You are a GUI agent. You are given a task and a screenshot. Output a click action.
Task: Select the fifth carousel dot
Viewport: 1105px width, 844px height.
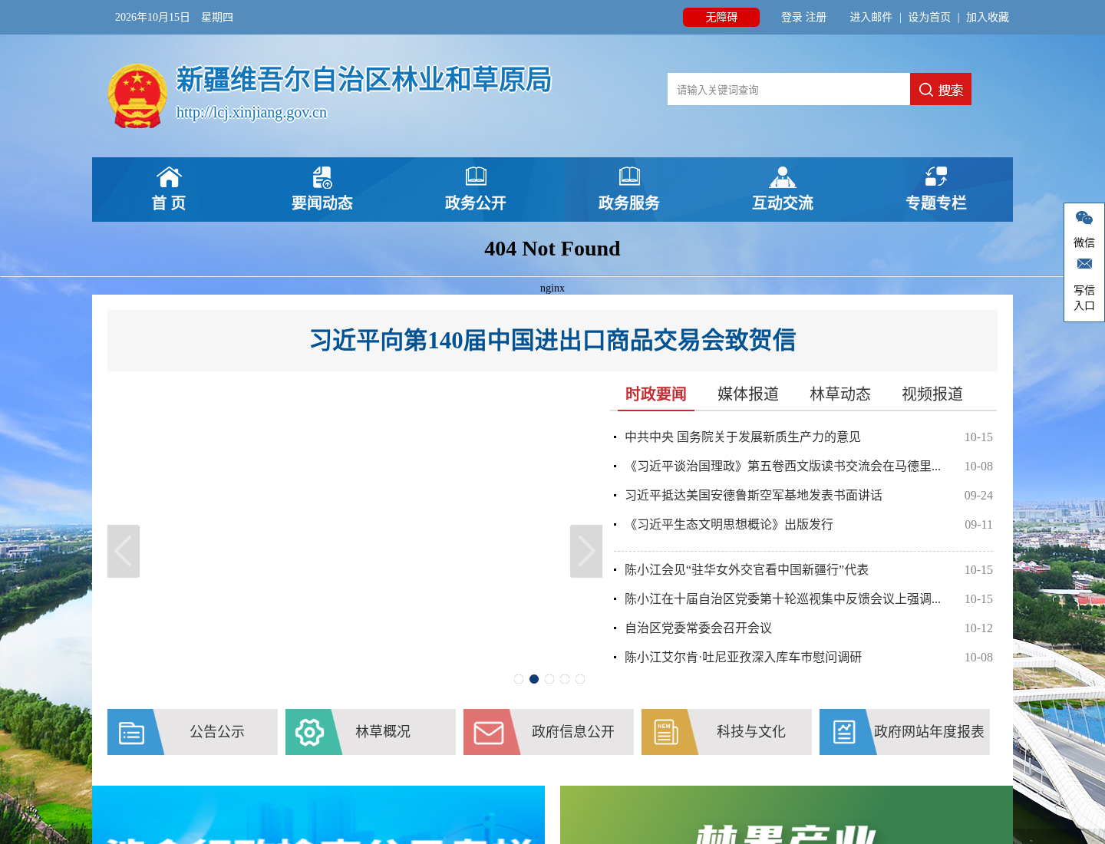580,679
